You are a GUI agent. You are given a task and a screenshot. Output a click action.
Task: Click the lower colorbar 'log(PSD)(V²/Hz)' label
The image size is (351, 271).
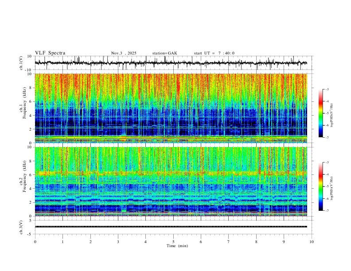[332, 189]
